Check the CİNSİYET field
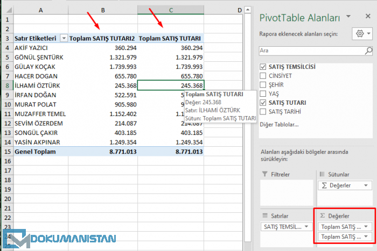377x251 pixels. pos(263,76)
